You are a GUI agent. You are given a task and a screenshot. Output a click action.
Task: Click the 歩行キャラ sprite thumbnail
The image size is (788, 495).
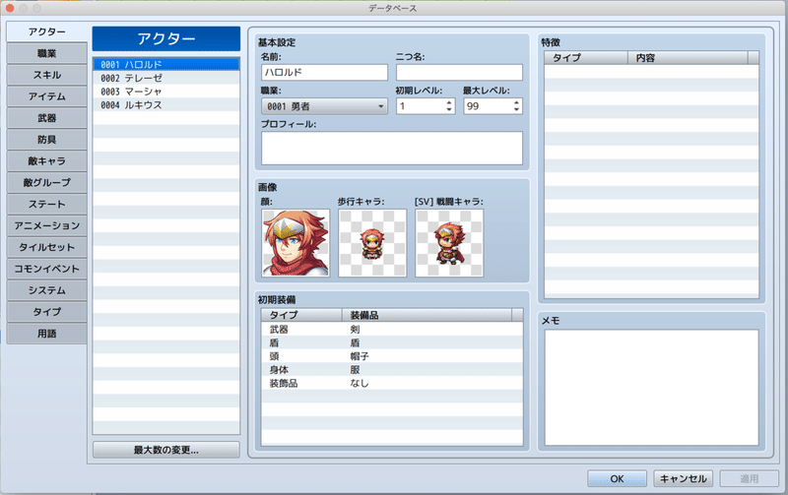(372, 243)
